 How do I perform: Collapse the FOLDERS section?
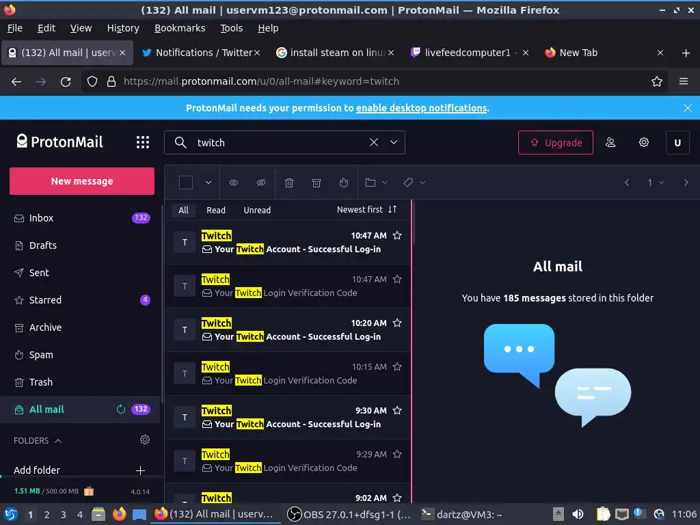(38, 441)
